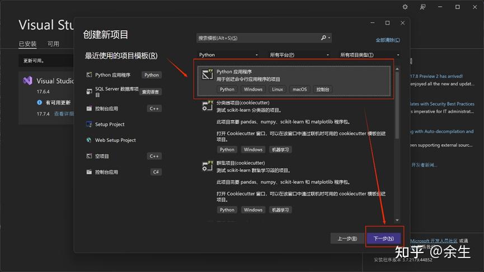Click the C++ tag beside 空项目
This screenshot has height=272, width=484.
[x=154, y=156]
